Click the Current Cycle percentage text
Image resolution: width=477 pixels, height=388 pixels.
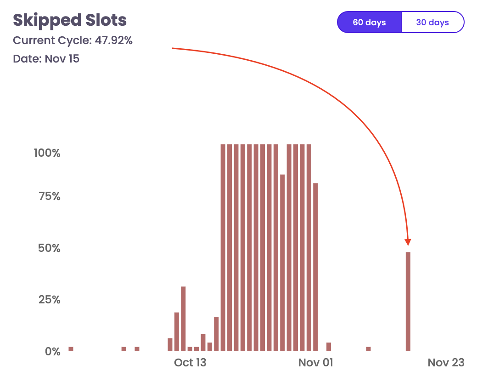[73, 40]
